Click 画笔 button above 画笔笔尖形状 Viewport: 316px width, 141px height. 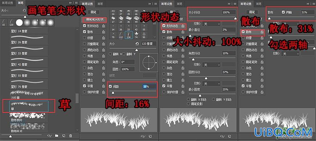coord(93,12)
